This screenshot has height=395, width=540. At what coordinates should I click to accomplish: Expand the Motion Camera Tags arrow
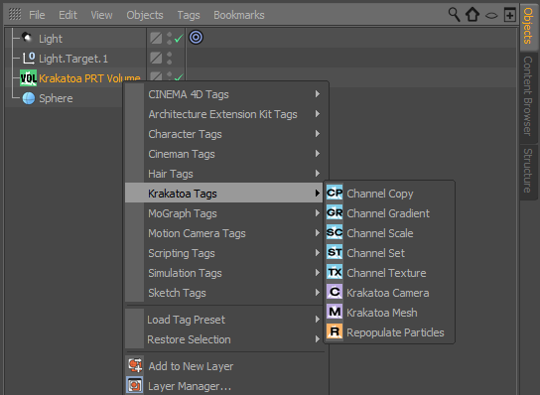click(x=318, y=233)
